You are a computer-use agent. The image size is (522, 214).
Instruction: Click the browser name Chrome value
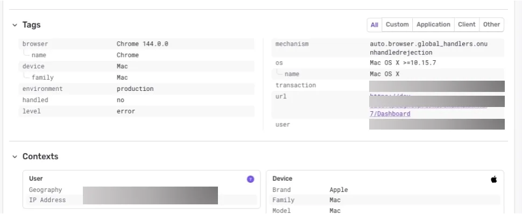click(x=128, y=55)
